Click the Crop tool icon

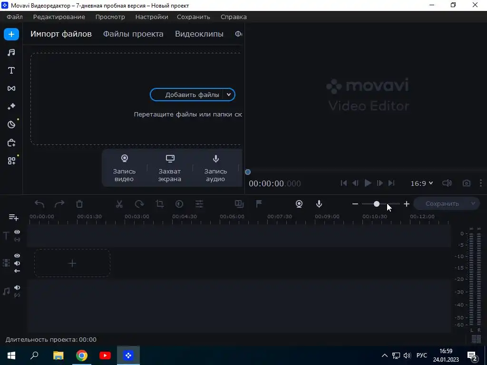[x=160, y=204]
